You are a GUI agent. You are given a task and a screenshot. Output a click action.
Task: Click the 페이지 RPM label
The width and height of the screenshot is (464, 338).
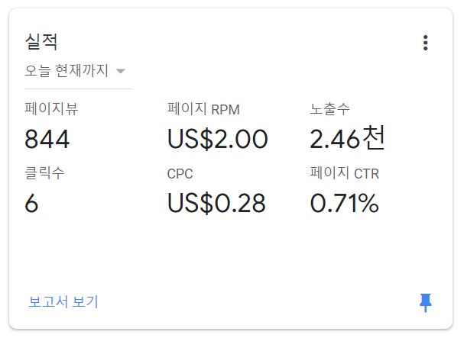coord(203,109)
